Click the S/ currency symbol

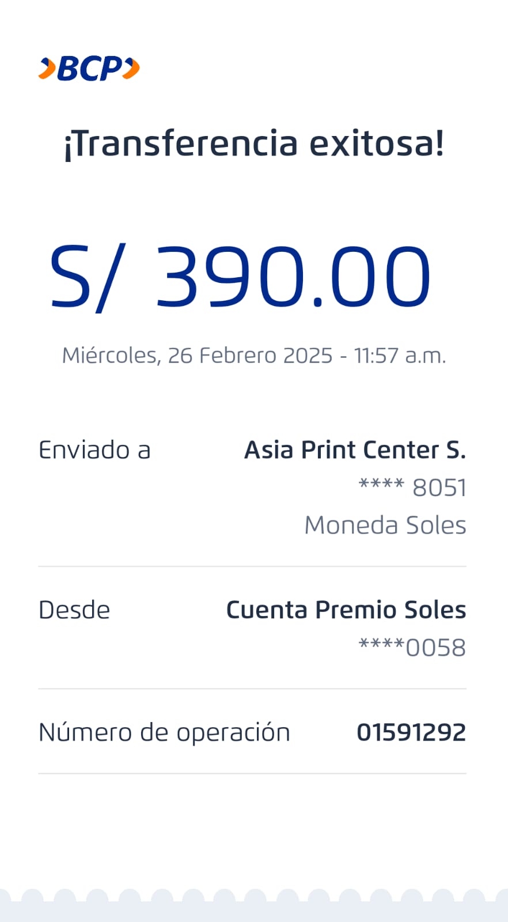pyautogui.click(x=84, y=277)
